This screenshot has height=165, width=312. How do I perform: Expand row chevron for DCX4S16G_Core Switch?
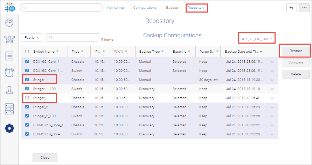tap(272, 135)
